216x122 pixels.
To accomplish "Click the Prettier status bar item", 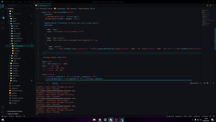I will tap(205, 116).
